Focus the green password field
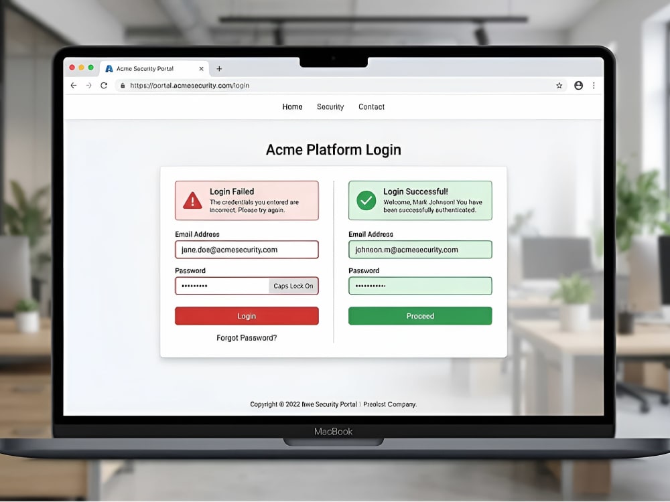The image size is (670, 502). 420,286
